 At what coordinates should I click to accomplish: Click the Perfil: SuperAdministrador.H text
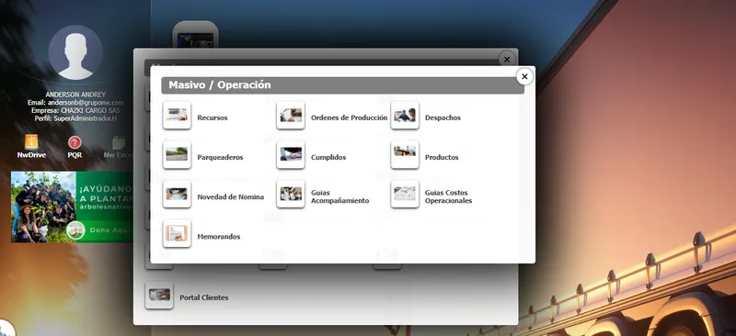(x=75, y=118)
